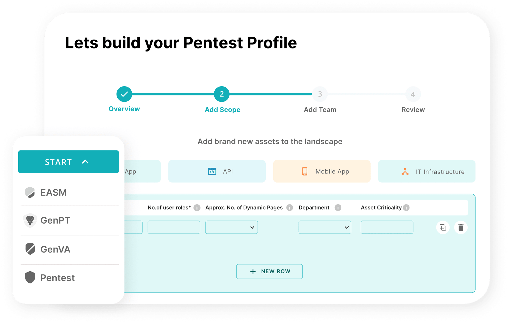Image resolution: width=508 pixels, height=322 pixels.
Task: Open the Department dropdown
Action: coord(325,227)
